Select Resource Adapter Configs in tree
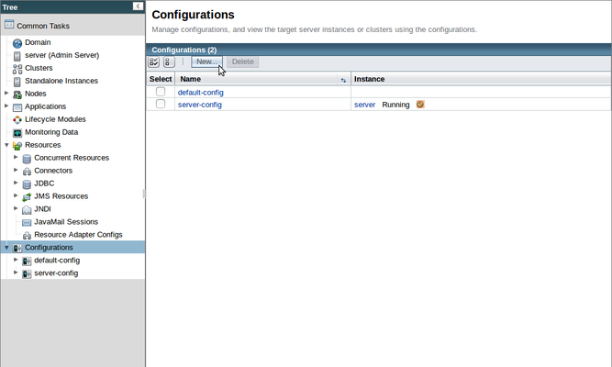Viewport: 612px width, 367px height. 78,235
